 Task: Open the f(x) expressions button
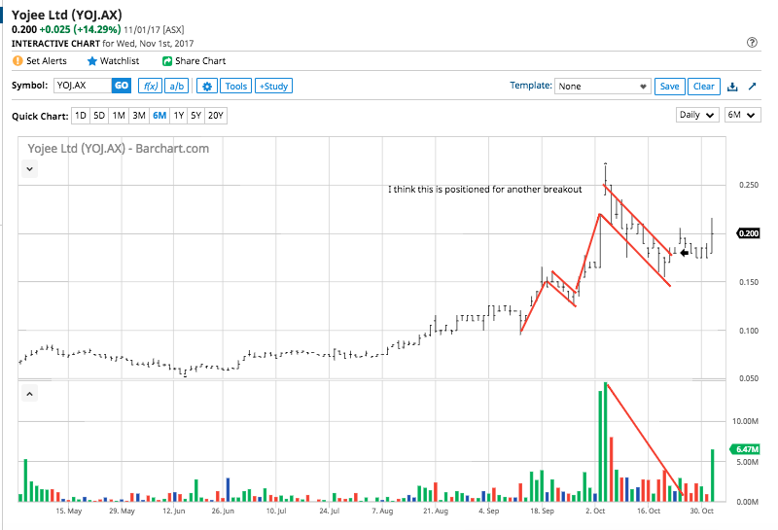tap(151, 86)
